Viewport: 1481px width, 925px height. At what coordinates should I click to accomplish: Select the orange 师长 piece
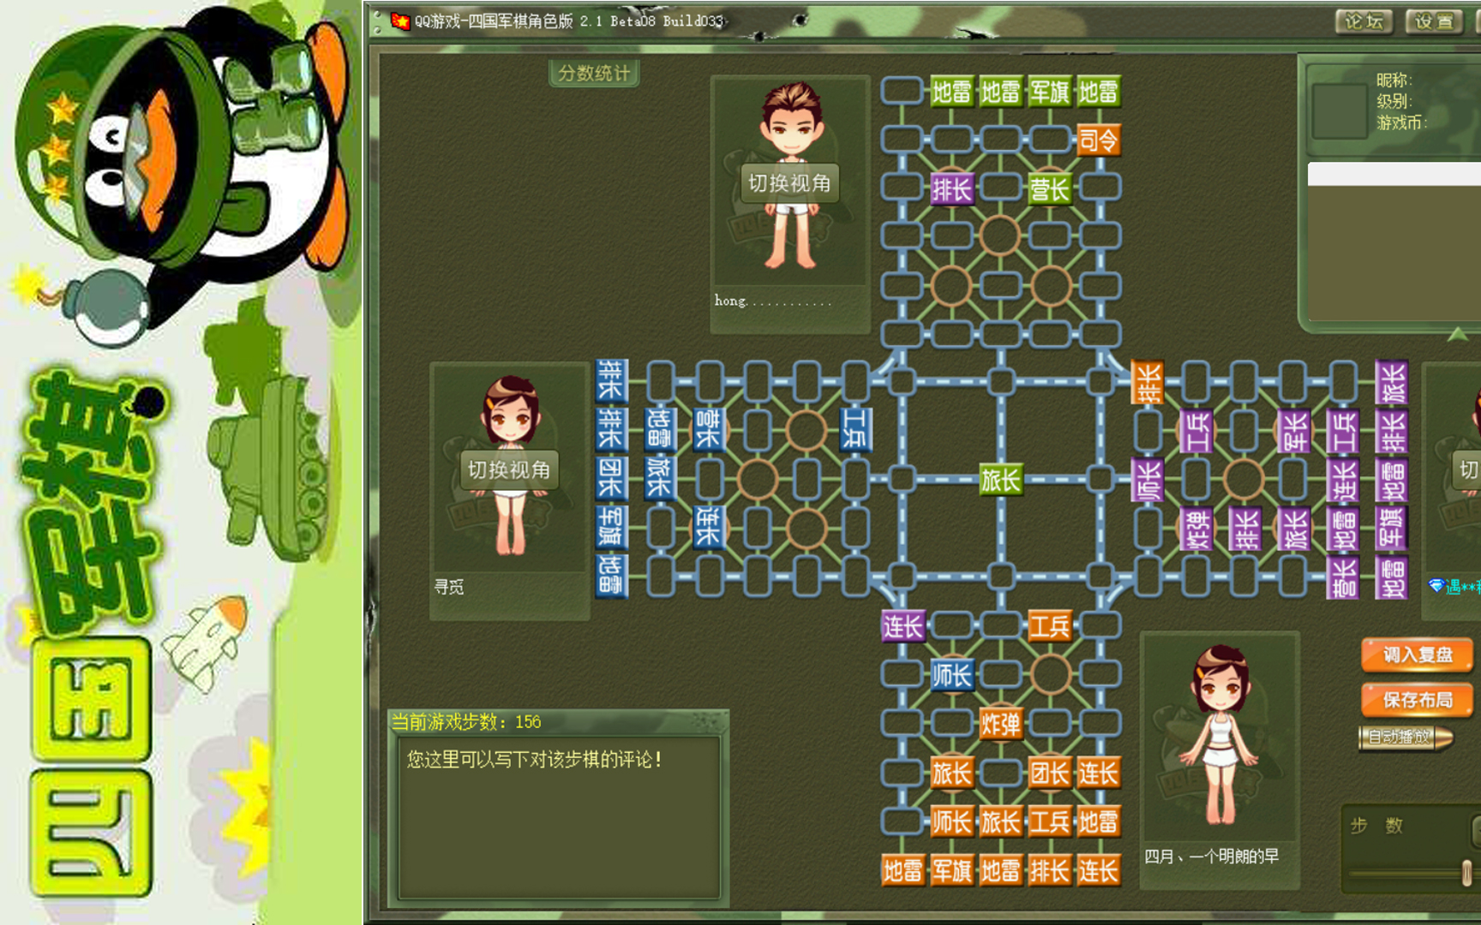[951, 822]
